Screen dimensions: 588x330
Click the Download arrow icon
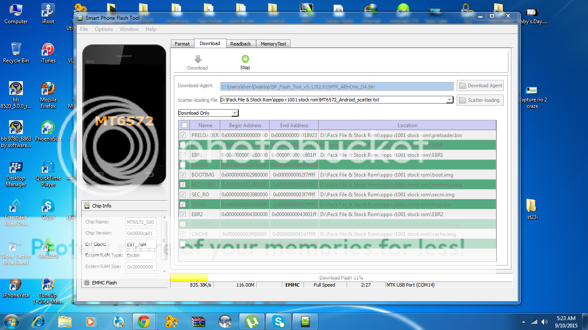[198, 59]
